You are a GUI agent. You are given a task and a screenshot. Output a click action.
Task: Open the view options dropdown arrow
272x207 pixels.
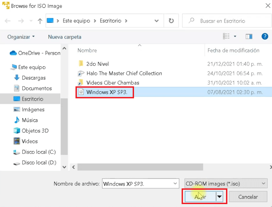[x=235, y=36]
